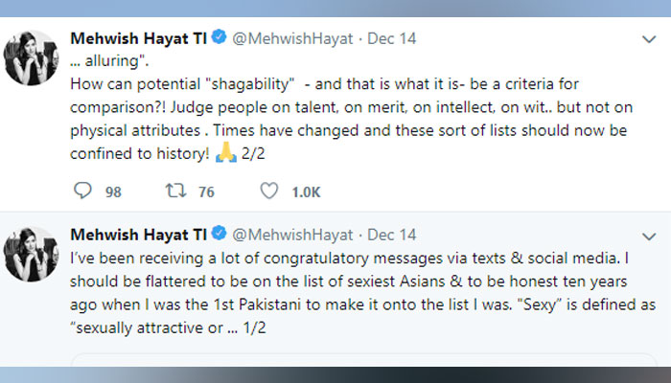The width and height of the screenshot is (671, 383).
Task: Click the reply speech bubble icon
Action: click(81, 191)
